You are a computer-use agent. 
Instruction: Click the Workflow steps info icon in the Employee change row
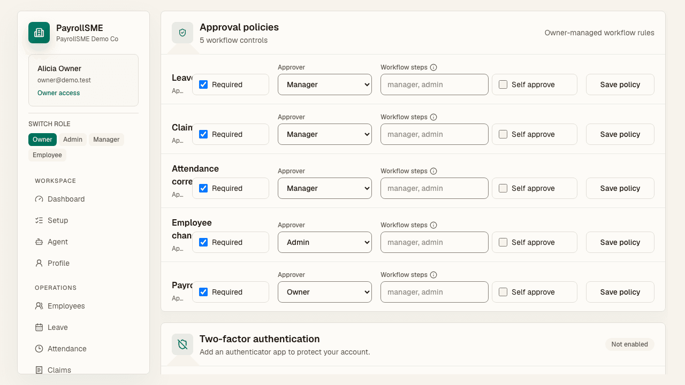(x=433, y=225)
